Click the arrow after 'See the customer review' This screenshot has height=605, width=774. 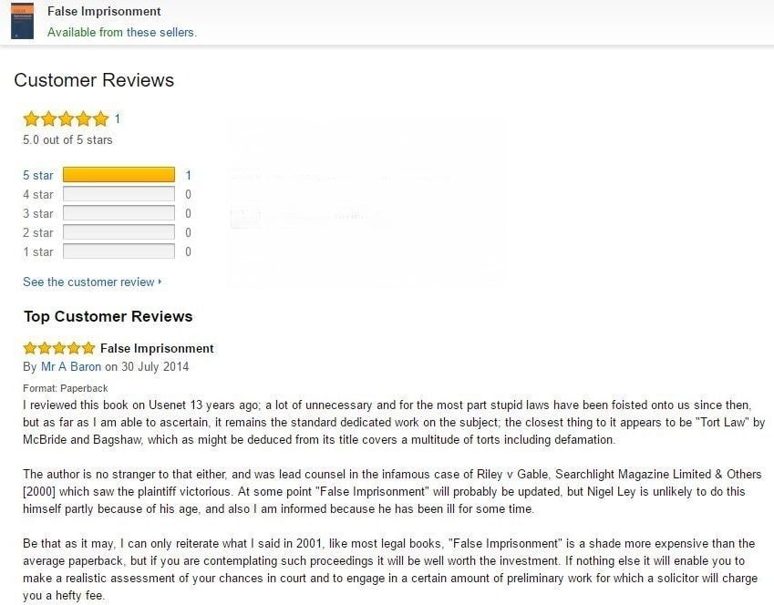pyautogui.click(x=160, y=282)
